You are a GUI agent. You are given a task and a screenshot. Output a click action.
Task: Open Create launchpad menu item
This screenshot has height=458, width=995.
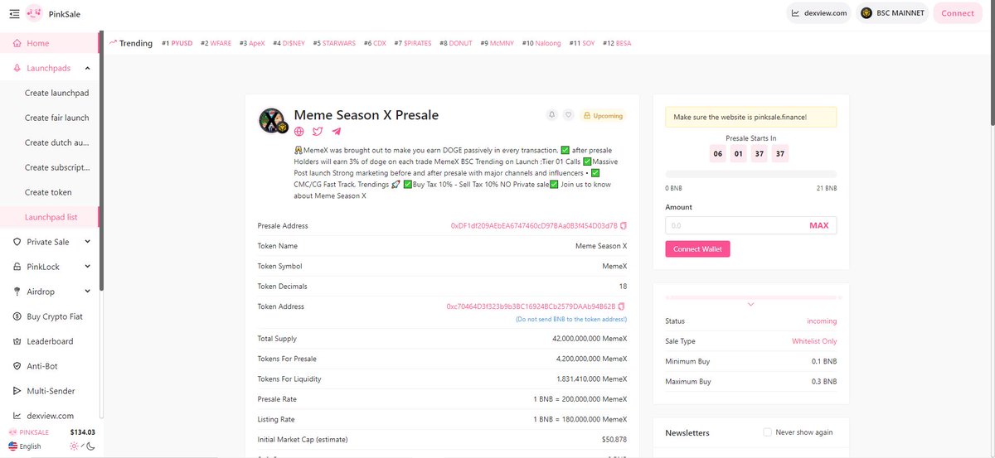[56, 93]
